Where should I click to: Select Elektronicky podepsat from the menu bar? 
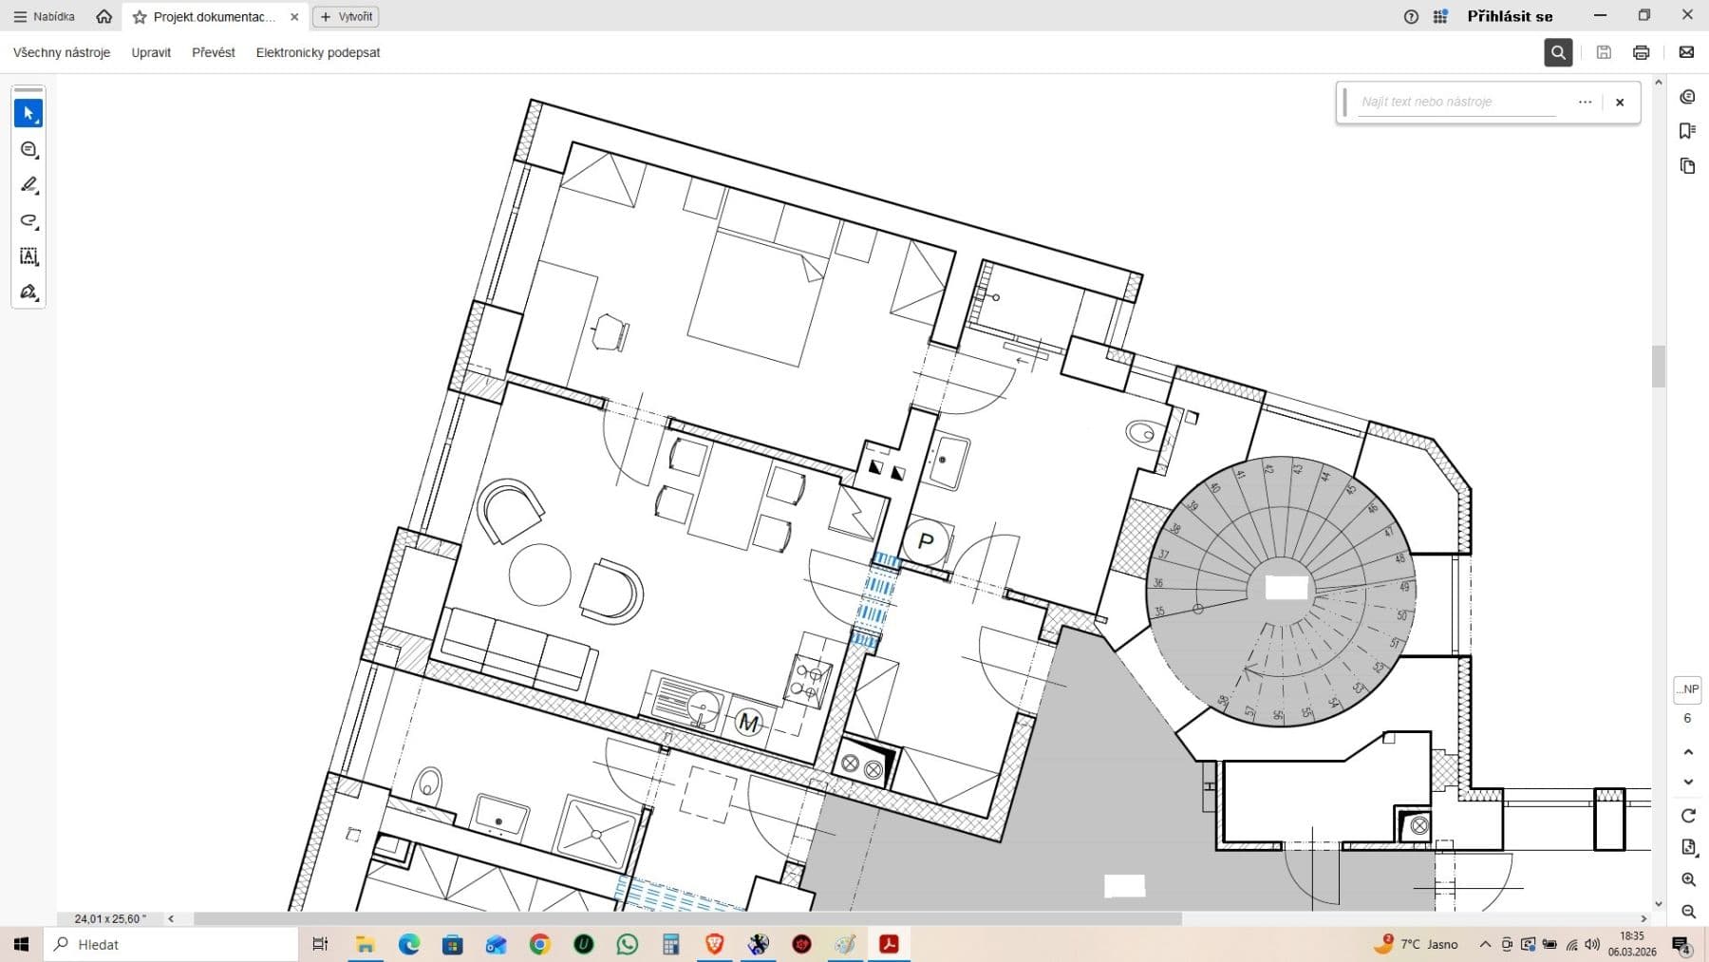[x=317, y=52]
